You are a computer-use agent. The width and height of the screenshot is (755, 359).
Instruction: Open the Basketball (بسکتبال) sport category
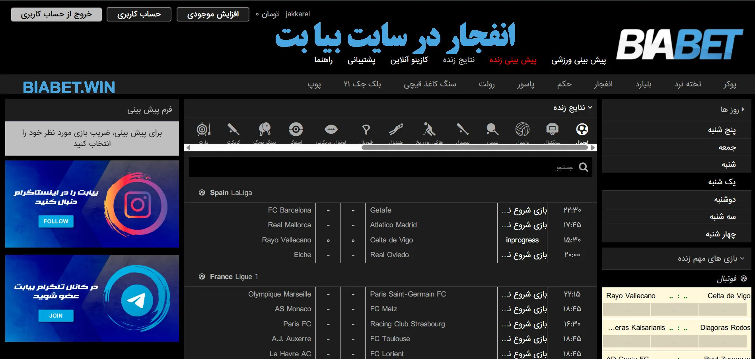click(x=552, y=129)
